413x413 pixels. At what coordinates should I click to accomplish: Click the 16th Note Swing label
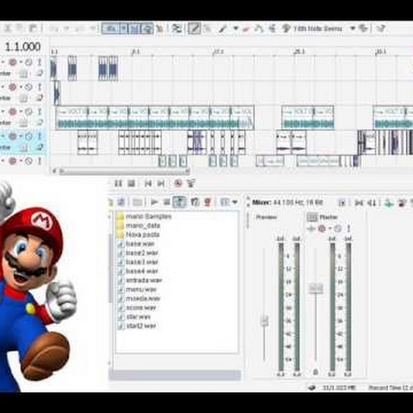[318, 28]
